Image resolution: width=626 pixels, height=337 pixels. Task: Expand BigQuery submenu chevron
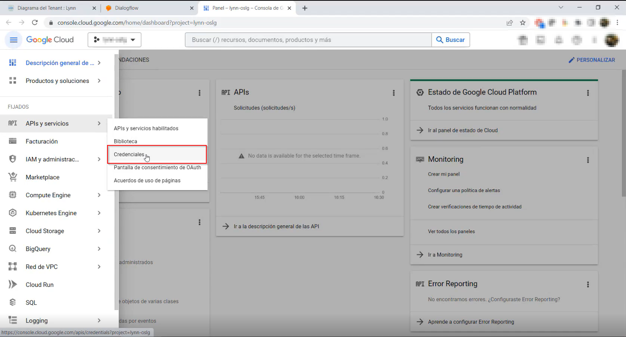click(99, 249)
